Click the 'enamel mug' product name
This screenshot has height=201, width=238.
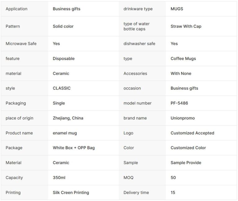coord(65,133)
